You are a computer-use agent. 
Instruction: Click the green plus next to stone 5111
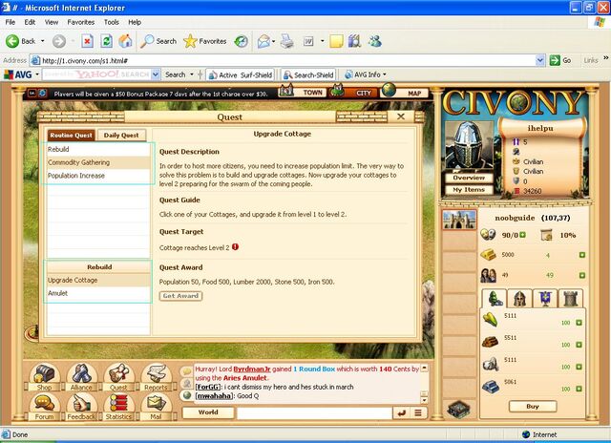(579, 367)
